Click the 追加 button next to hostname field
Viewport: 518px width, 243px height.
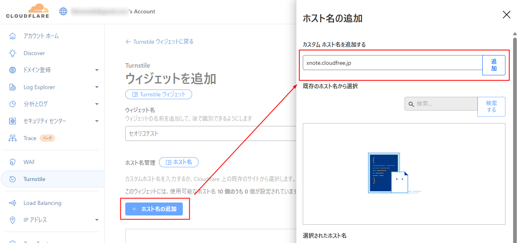494,65
